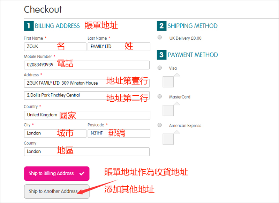The width and height of the screenshot is (279, 203).
Task: Click the City field containing London
Action: (x=55, y=133)
